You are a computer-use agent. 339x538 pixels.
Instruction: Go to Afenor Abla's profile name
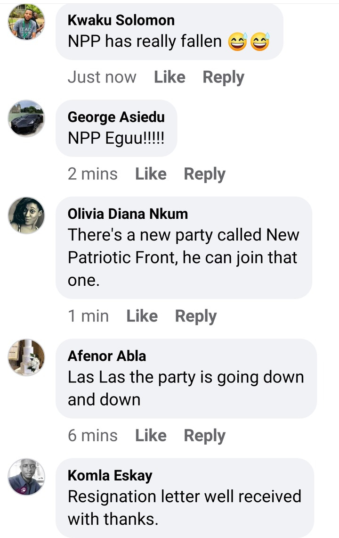point(107,356)
